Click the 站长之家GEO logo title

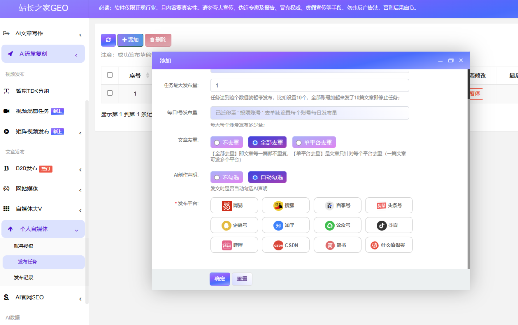pyautogui.click(x=43, y=8)
